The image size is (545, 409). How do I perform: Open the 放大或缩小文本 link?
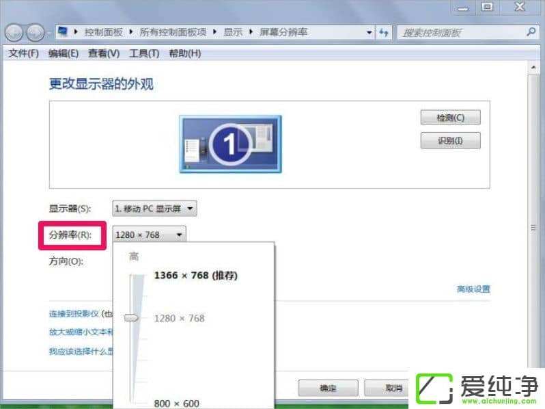[x=81, y=332]
